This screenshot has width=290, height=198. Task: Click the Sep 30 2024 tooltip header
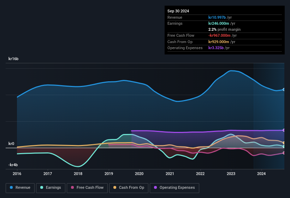coord(178,11)
